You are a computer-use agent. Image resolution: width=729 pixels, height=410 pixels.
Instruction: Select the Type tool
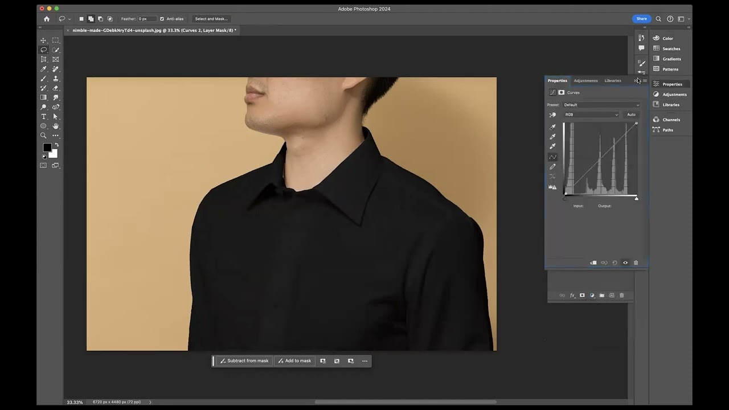pos(43,117)
